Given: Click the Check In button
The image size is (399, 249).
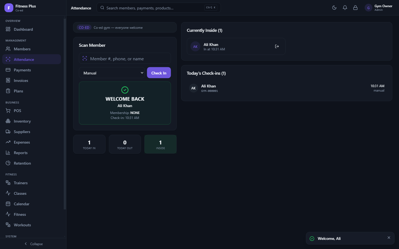Looking at the screenshot, I should [159, 73].
